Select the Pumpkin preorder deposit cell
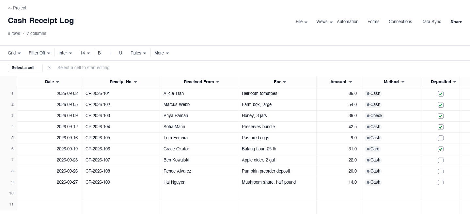 coord(277,171)
